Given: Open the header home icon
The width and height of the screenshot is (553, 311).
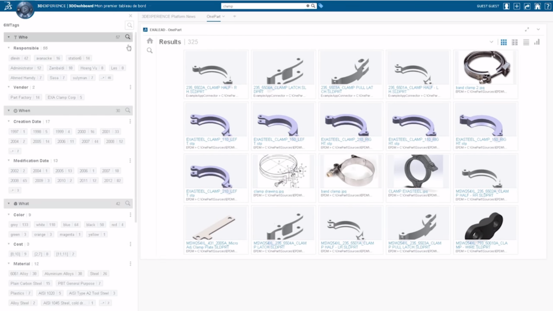Looking at the screenshot, I should point(537,6).
